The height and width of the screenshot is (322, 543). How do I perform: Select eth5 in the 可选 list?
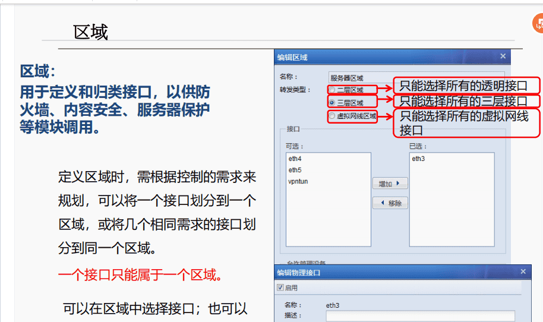tap(295, 170)
